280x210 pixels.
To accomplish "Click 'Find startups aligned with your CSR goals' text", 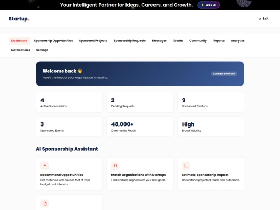I will 138,180.
